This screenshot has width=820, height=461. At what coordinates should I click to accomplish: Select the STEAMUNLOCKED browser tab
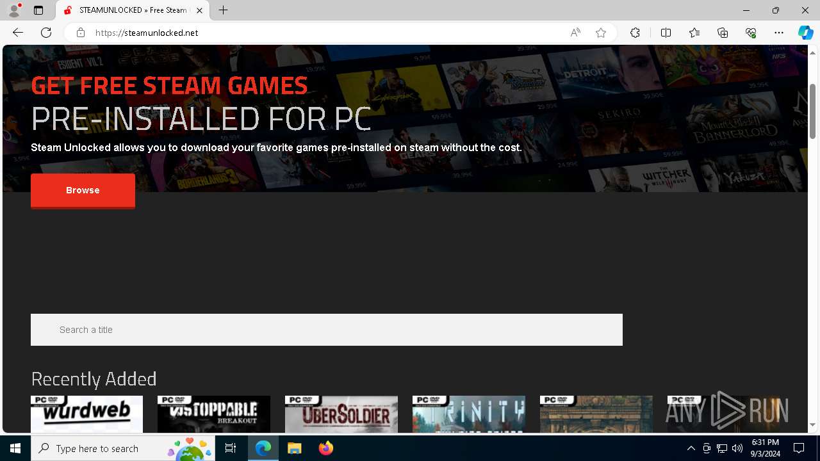tap(133, 10)
